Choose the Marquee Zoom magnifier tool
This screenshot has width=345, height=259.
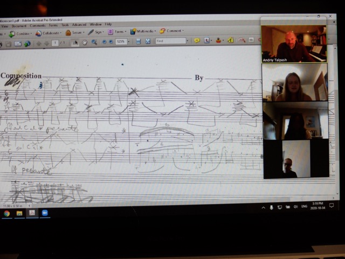[94, 42]
